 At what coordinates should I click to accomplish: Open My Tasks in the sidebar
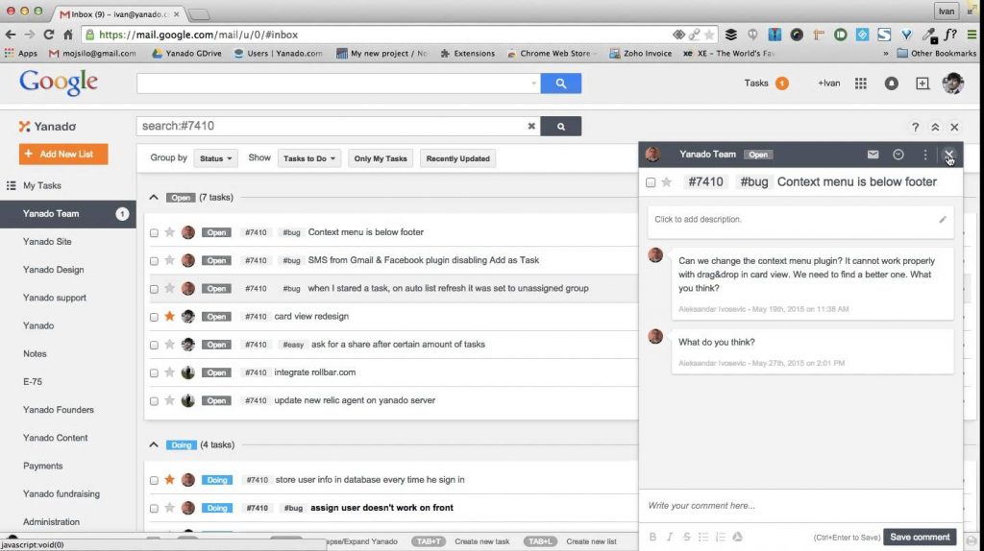click(x=42, y=185)
